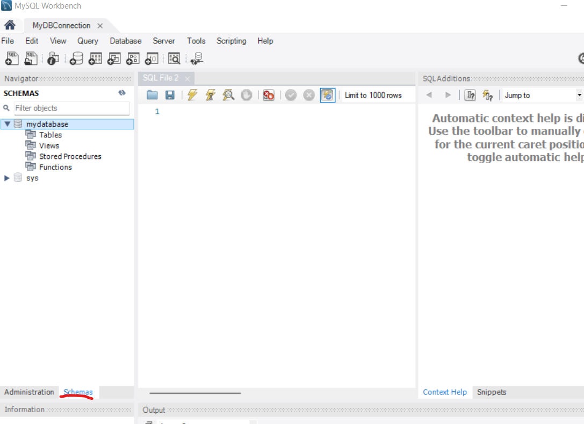Viewport: 584px width, 424px height.
Task: Create a new SQL tab icon
Action: (12, 59)
